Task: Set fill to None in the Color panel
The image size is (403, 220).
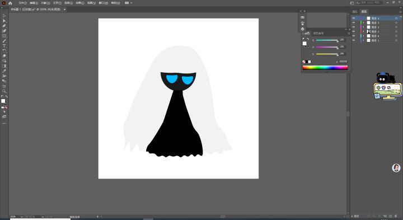Action: click(x=304, y=62)
